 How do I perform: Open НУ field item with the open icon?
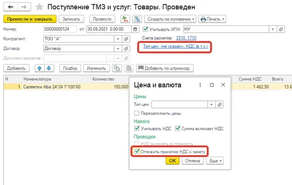click(x=281, y=29)
